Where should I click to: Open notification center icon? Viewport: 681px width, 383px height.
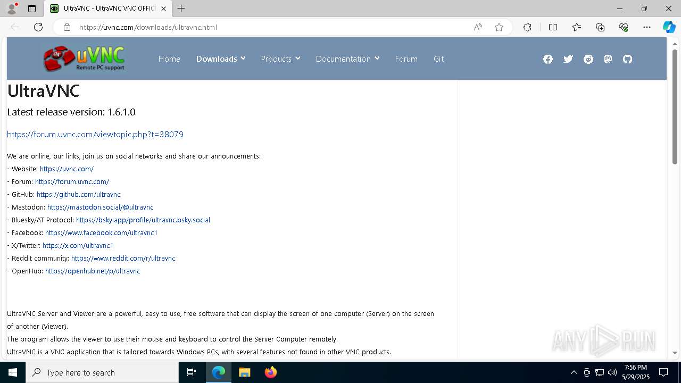[x=663, y=372]
